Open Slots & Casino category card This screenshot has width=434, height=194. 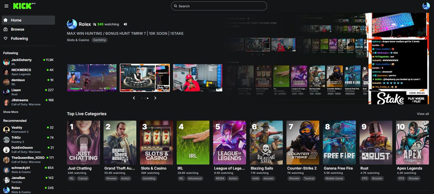coord(157,143)
